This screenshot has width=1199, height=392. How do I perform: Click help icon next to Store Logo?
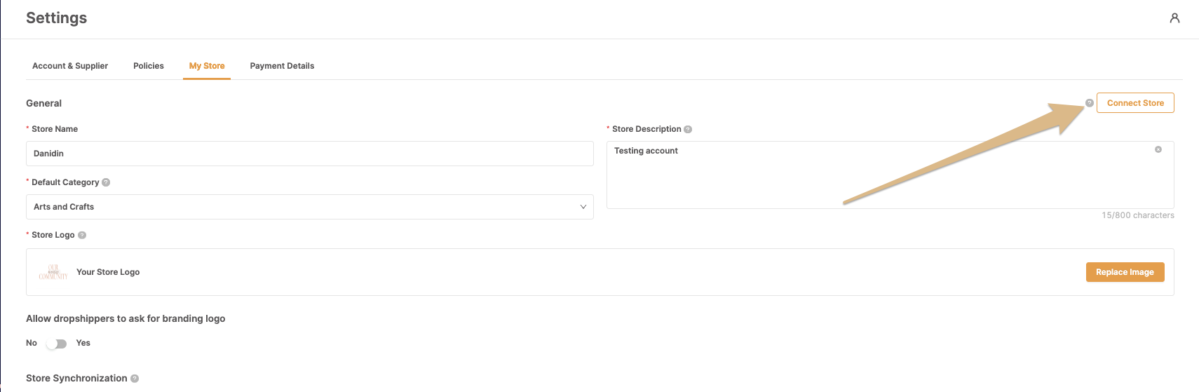[82, 235]
